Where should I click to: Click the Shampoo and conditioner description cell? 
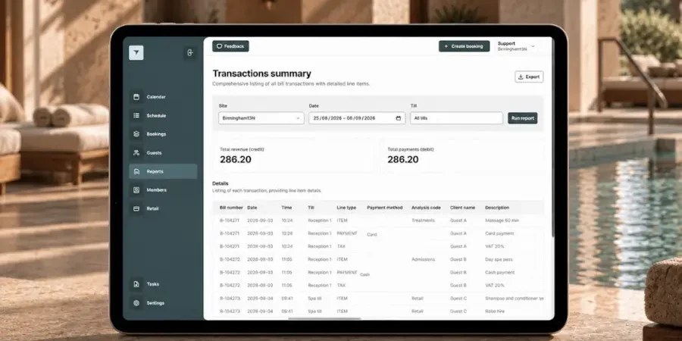(514, 299)
